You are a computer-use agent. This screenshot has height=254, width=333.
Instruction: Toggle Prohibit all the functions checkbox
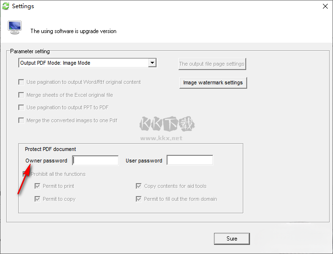click(x=25, y=174)
